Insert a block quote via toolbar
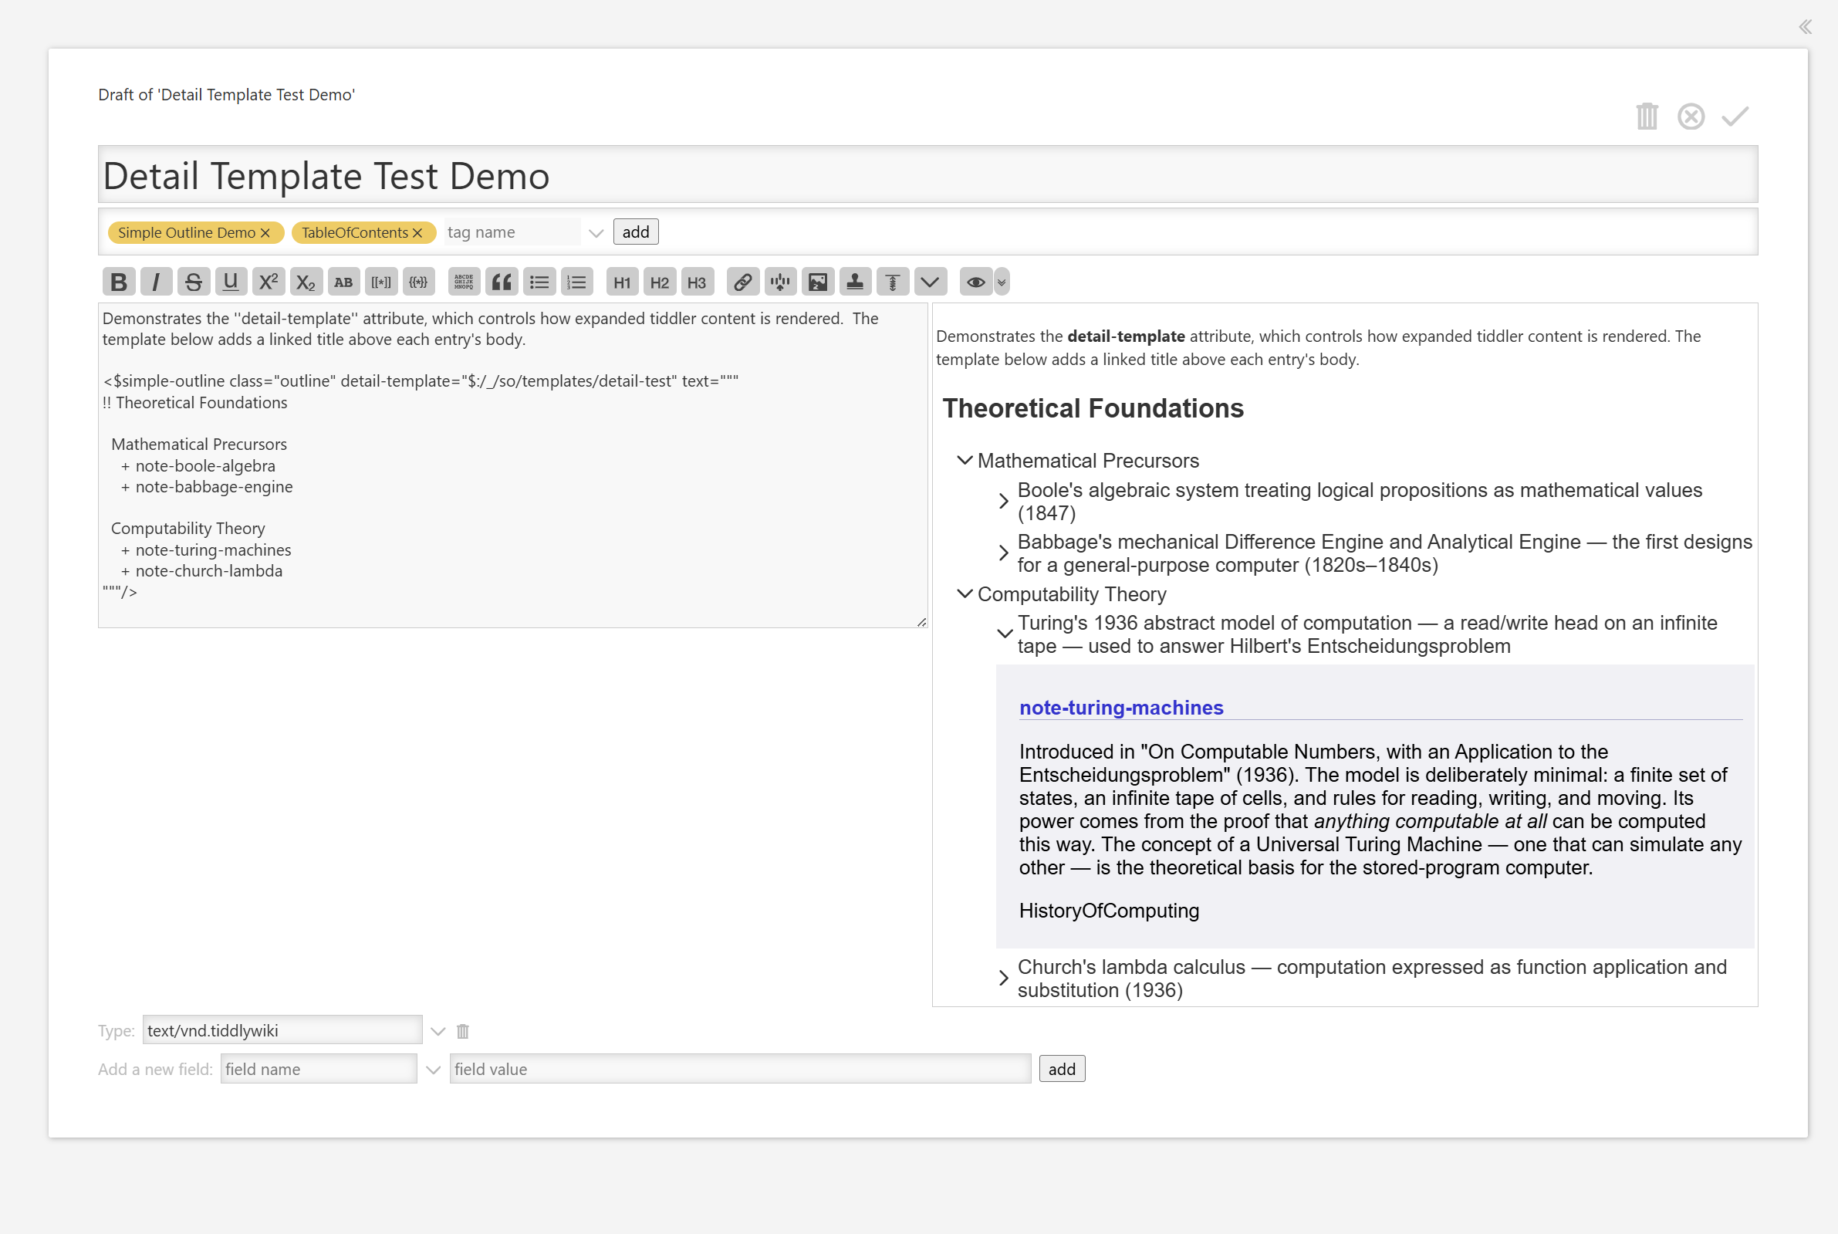This screenshot has width=1838, height=1234. point(502,282)
